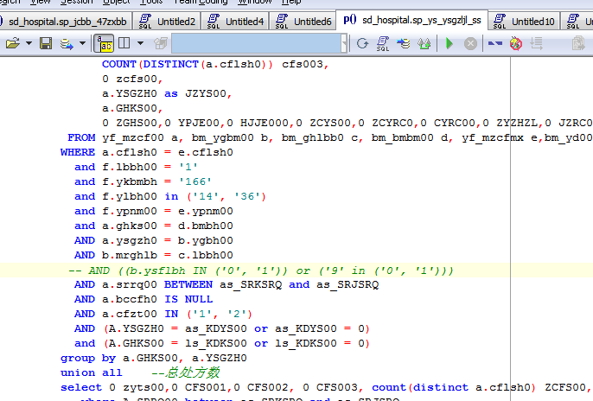The height and width of the screenshot is (401, 593).
Task: Click 'bm_ygbm00 b' in FROM clause
Action: 230,137
